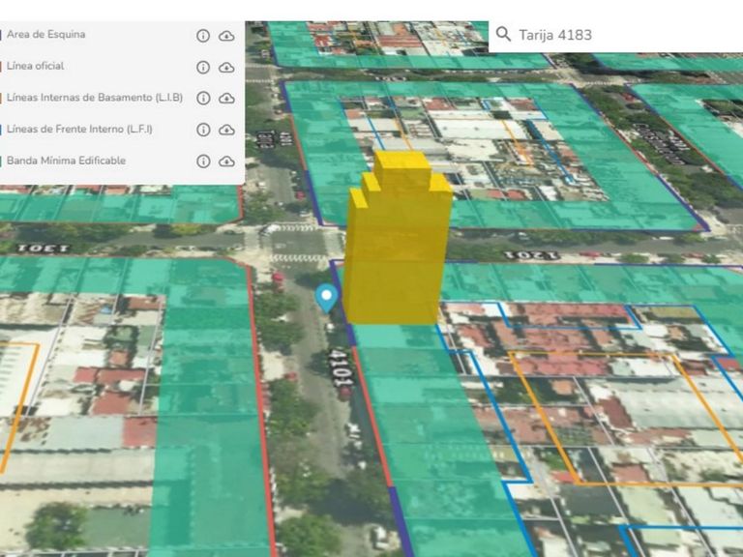Toggle Banda Mínima Edificable layer label
Viewport: 743px width, 557px height.
click(x=67, y=161)
